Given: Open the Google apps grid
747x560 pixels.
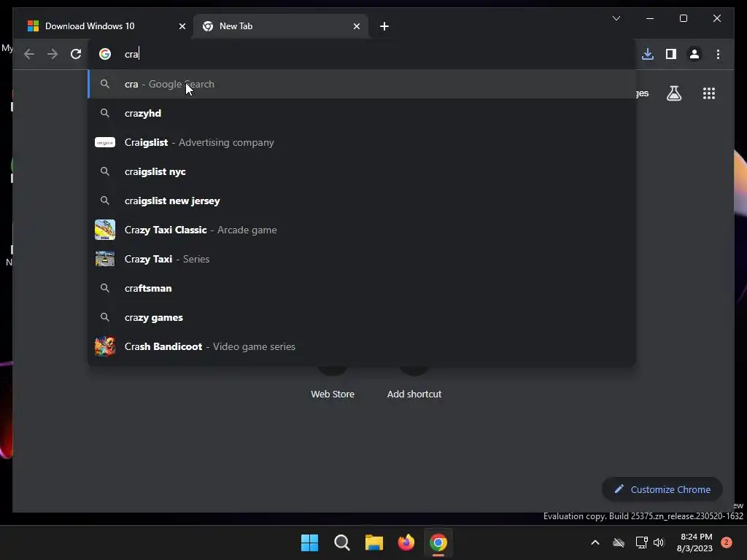Looking at the screenshot, I should pos(709,93).
